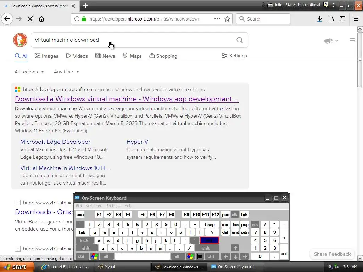Open Download a Windows virtual machine result
Viewport: 363px width, 272px height.
(x=127, y=99)
